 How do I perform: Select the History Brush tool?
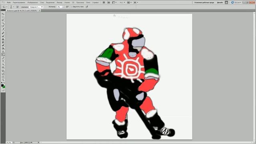(x=3, y=42)
